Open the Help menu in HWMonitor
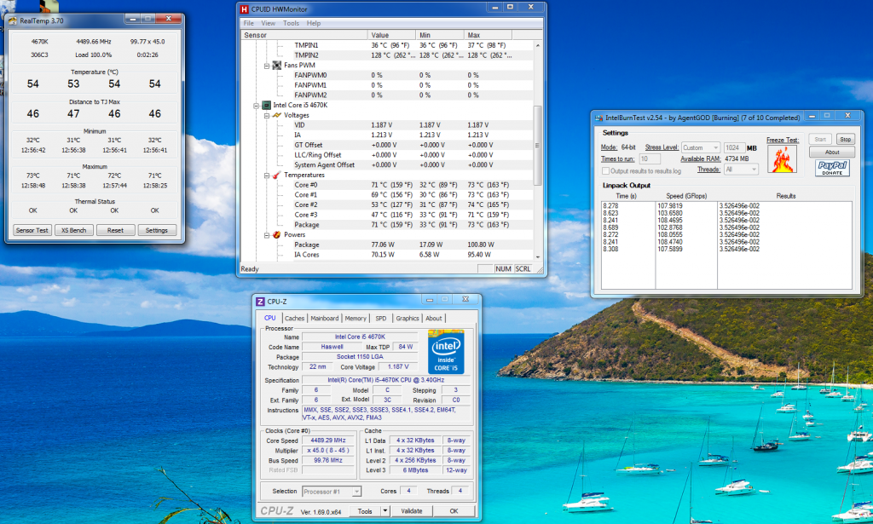This screenshot has height=524, width=873. [x=314, y=23]
